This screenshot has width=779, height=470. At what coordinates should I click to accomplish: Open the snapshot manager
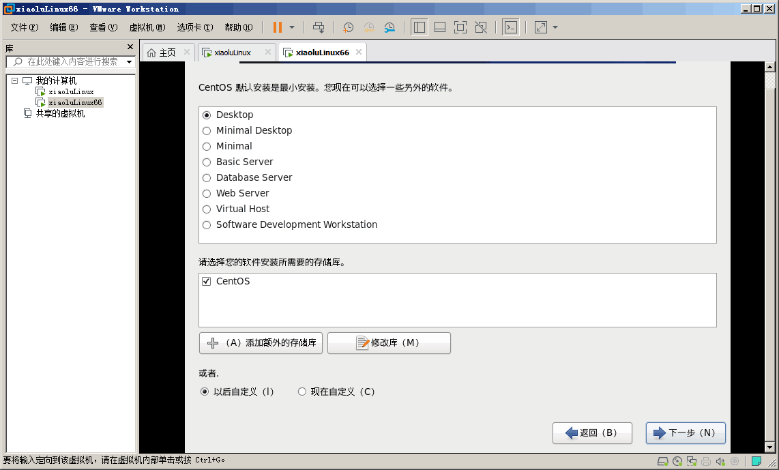(389, 27)
